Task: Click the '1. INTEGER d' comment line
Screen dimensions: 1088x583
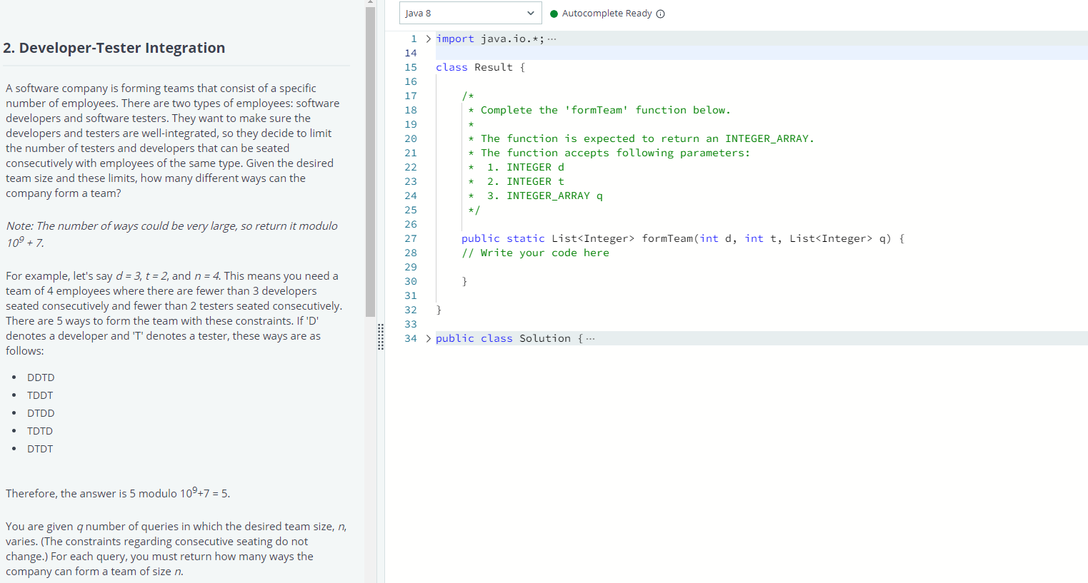Action: point(516,167)
